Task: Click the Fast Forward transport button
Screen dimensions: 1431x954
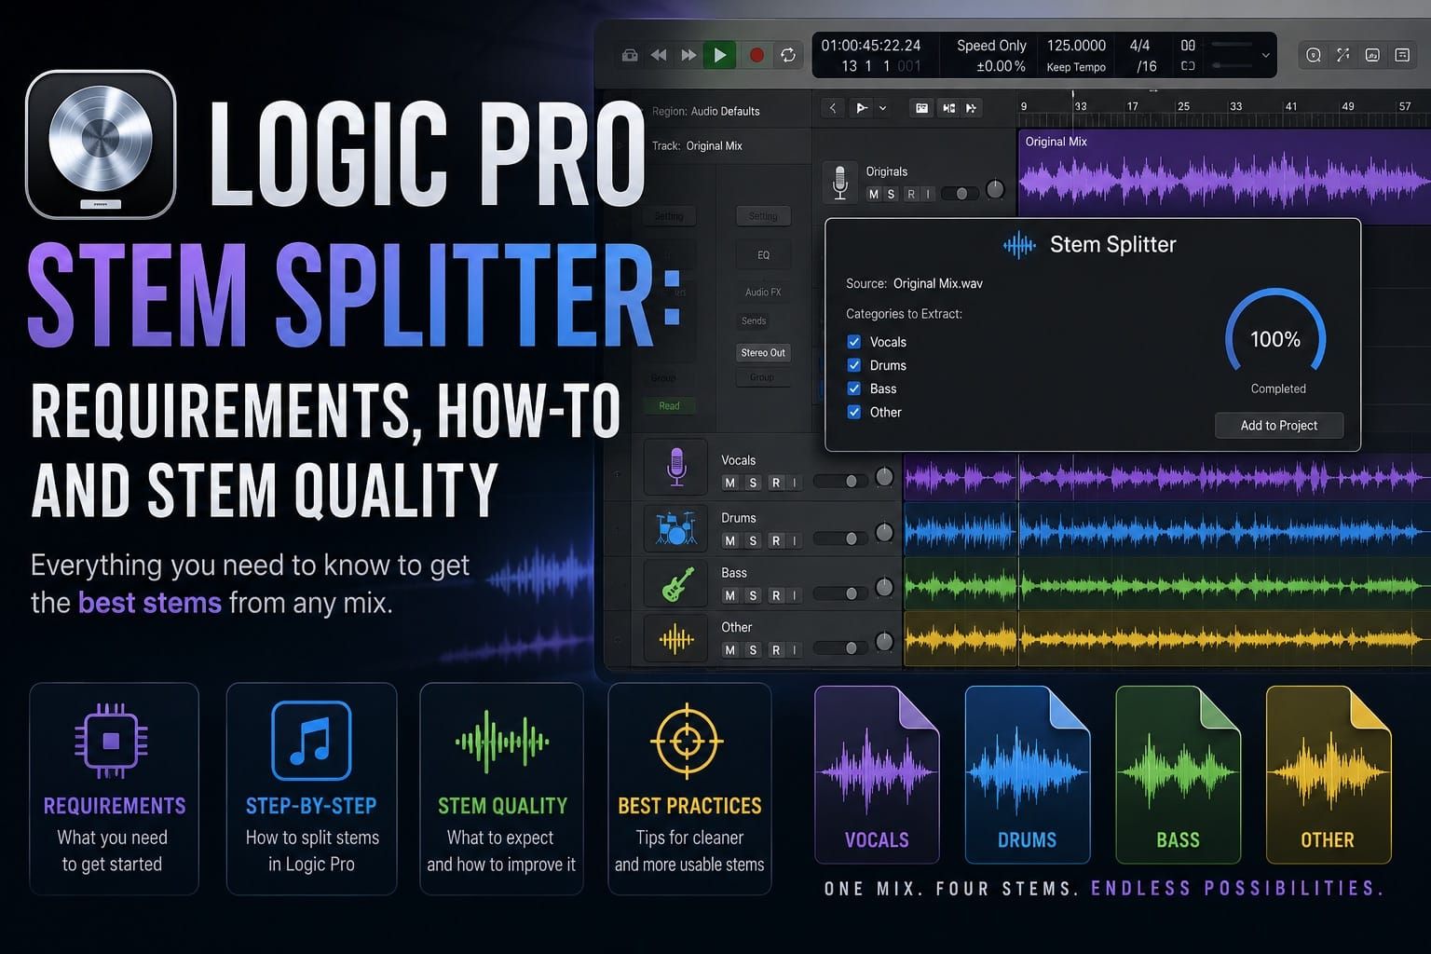Action: [x=688, y=55]
